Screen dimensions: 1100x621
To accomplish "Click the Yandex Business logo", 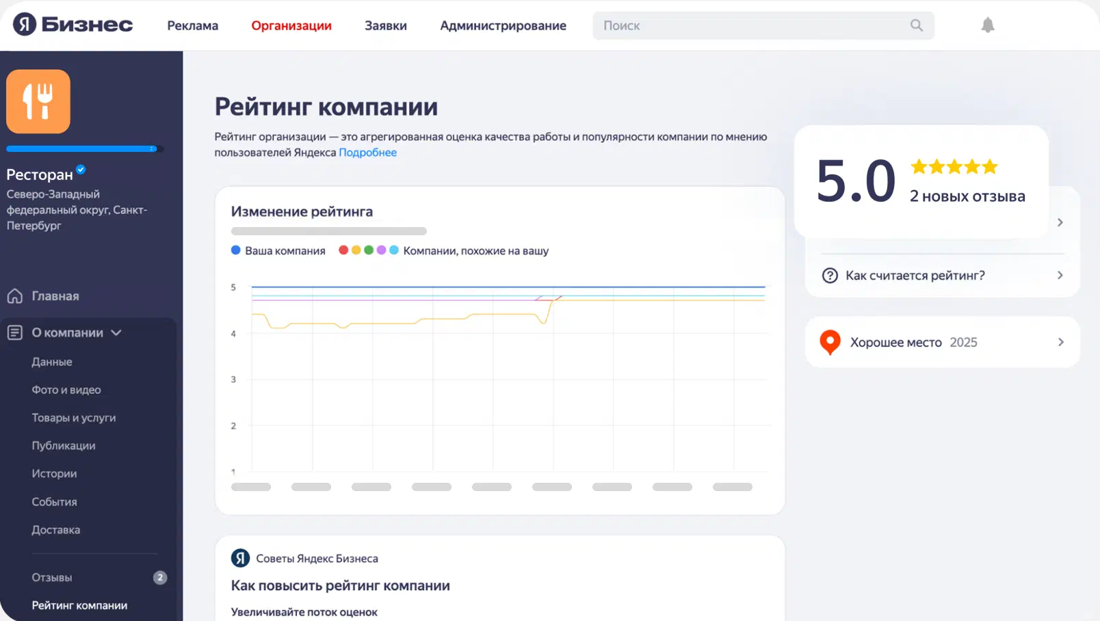I will tap(73, 25).
